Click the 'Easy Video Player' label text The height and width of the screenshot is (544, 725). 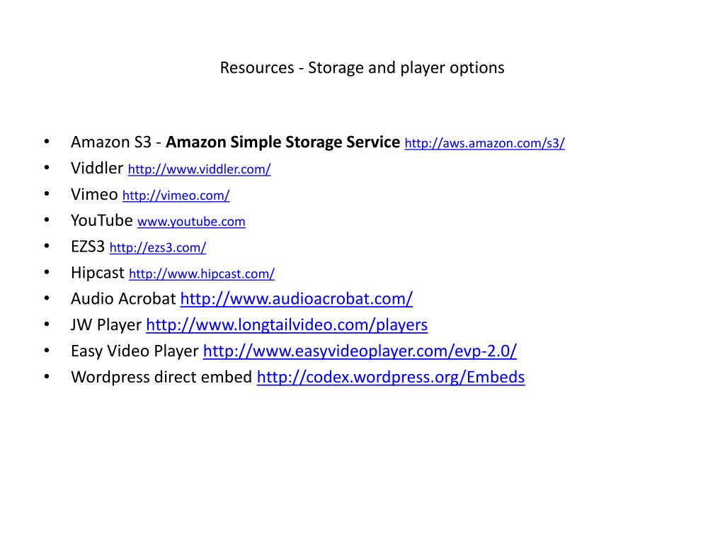135,351
